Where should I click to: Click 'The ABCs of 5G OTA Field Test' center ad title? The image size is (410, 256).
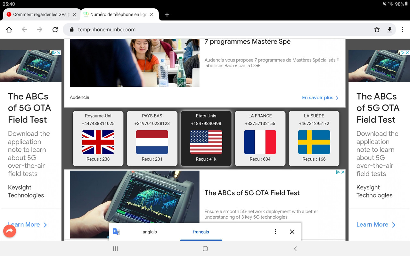click(x=252, y=193)
